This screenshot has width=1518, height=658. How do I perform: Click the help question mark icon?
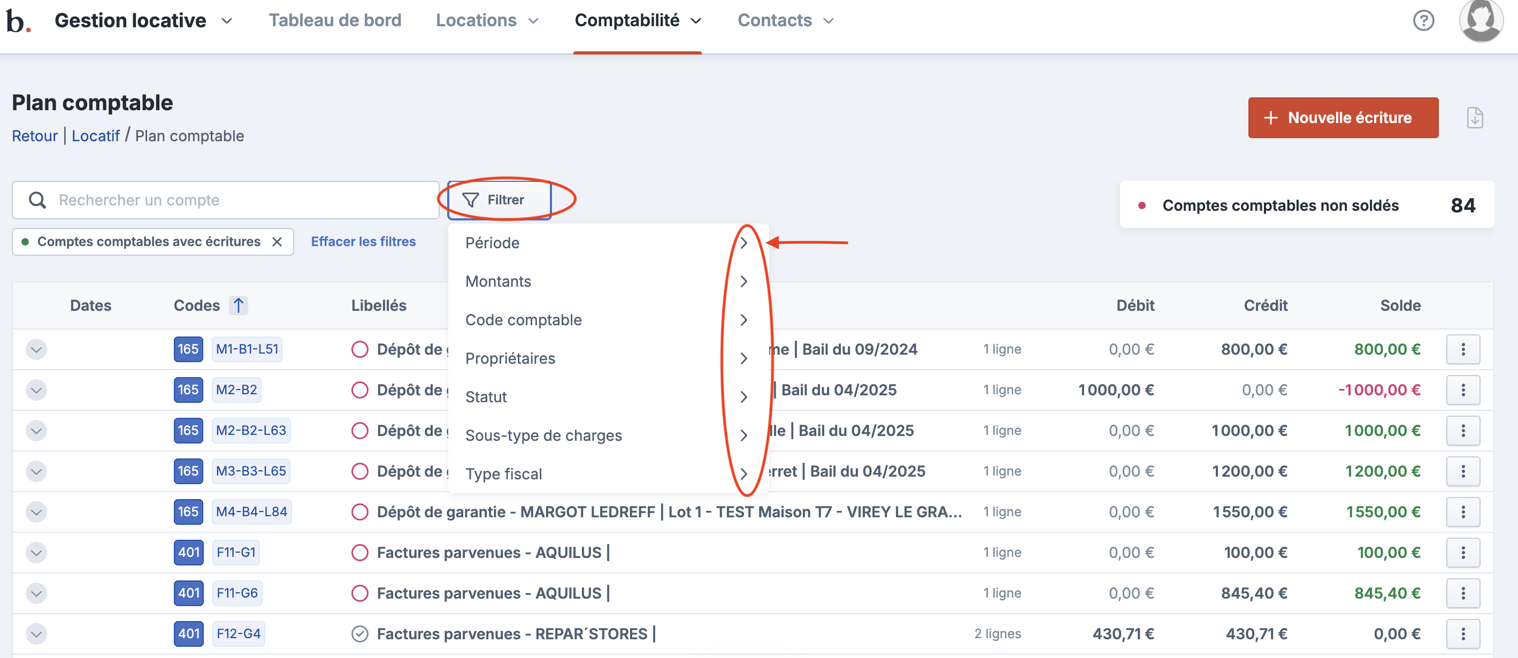tap(1423, 21)
